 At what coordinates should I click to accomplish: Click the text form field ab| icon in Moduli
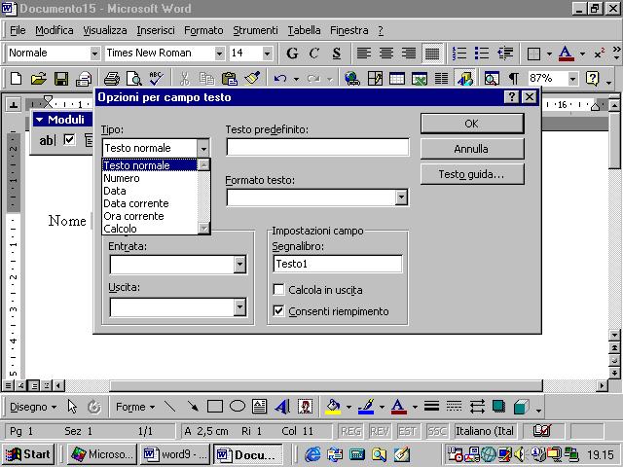(x=47, y=140)
